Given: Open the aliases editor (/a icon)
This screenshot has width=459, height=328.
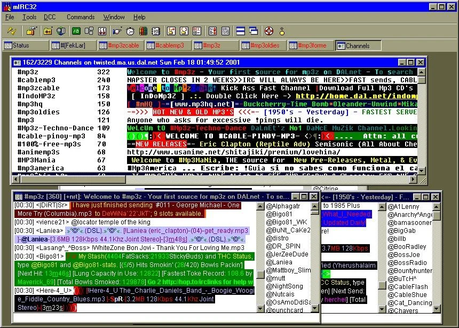Looking at the screenshot, I should (x=75, y=30).
